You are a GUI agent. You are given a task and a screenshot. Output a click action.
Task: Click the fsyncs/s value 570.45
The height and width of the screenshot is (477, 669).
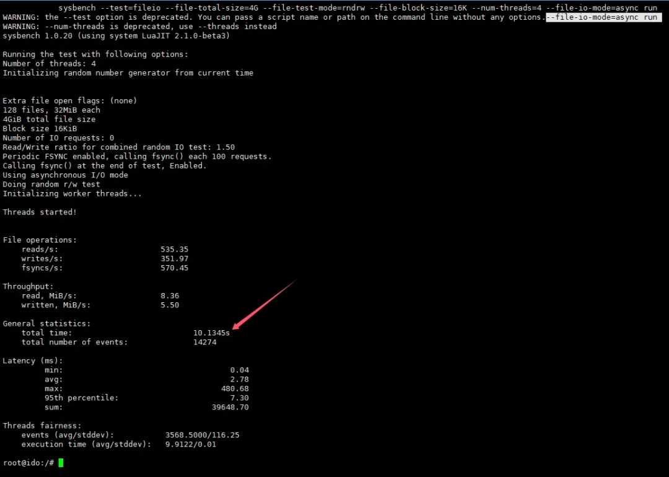tap(175, 268)
